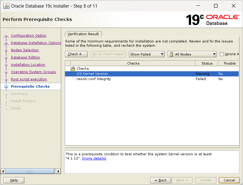Click the Checks column header
This screenshot has width=243, height=185.
133,63
